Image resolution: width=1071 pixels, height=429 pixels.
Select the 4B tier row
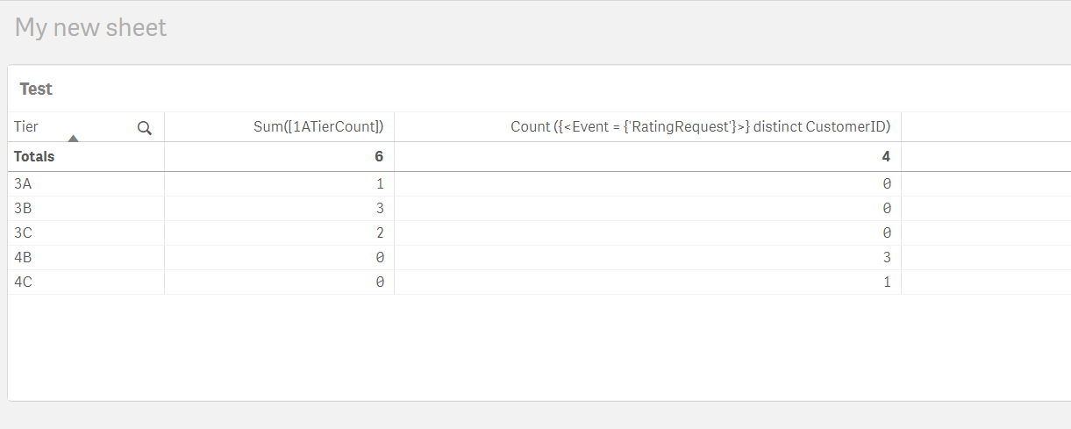tap(24, 258)
